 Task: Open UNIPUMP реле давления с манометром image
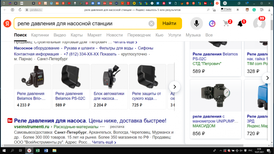(216, 95)
